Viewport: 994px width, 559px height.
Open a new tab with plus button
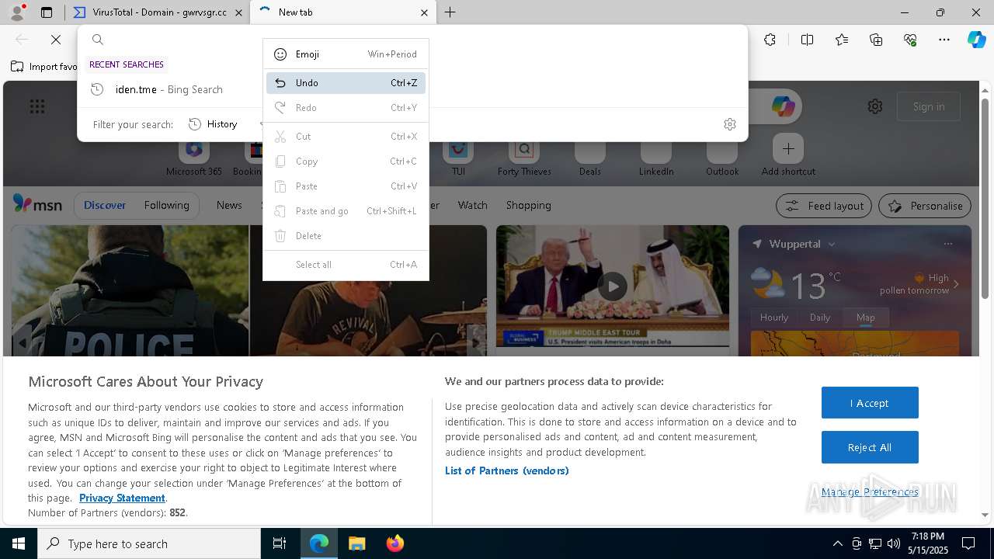tap(450, 12)
